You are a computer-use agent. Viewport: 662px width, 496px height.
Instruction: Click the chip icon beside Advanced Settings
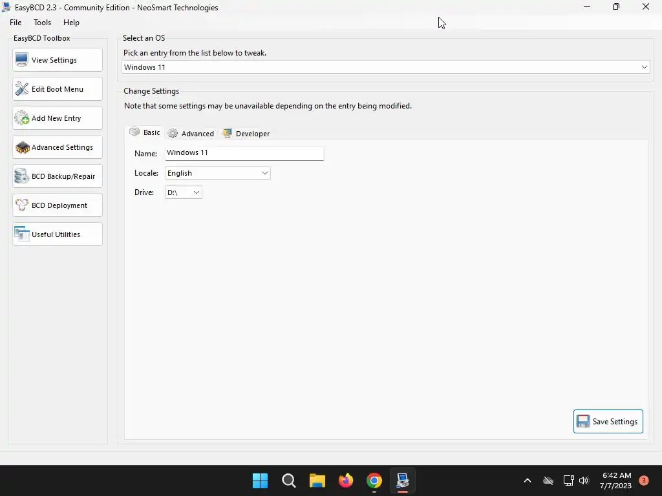tap(22, 147)
